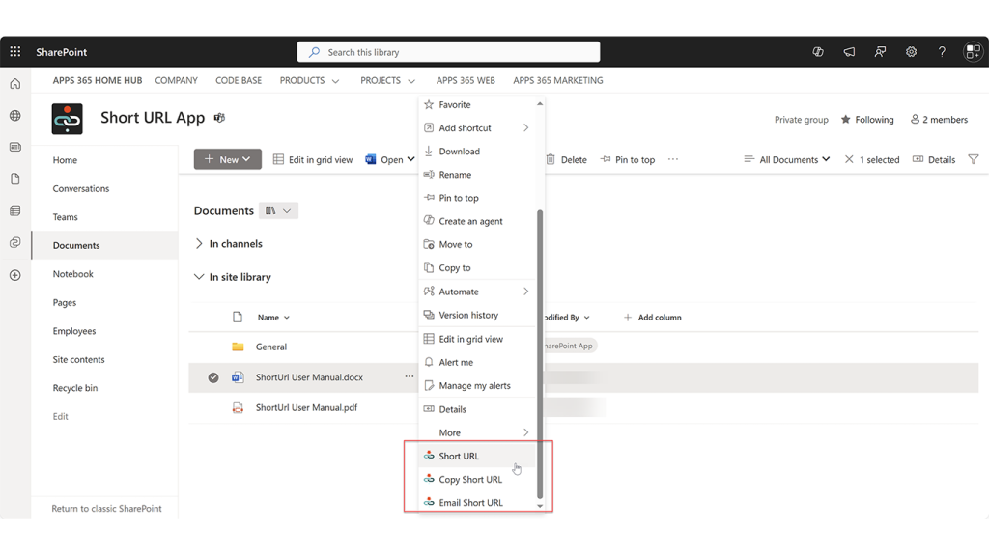Open the All Documents view dropdown
Viewport: 989px width, 556px height.
coord(786,159)
